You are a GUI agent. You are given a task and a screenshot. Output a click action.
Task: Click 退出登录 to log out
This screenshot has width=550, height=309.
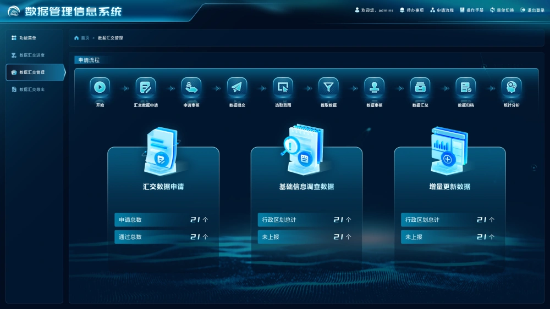[532, 10]
